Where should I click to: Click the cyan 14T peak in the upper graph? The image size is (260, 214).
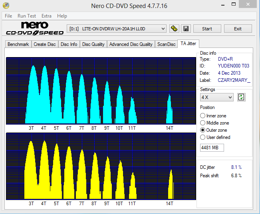(x=169, y=110)
